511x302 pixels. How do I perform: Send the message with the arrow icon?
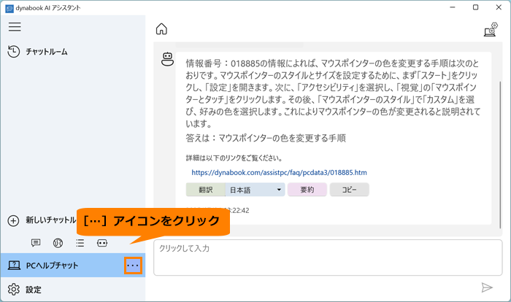[487, 287]
